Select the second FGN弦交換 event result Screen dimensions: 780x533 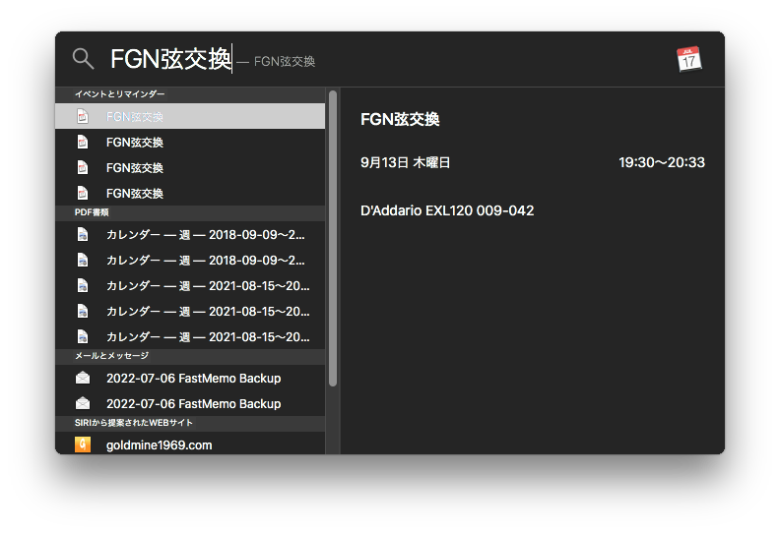pos(190,142)
